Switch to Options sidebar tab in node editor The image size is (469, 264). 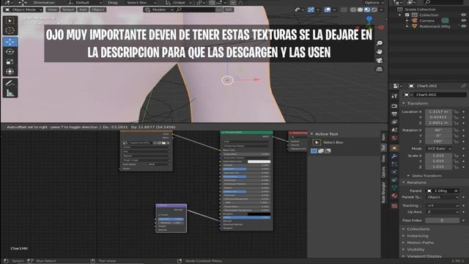point(383,172)
